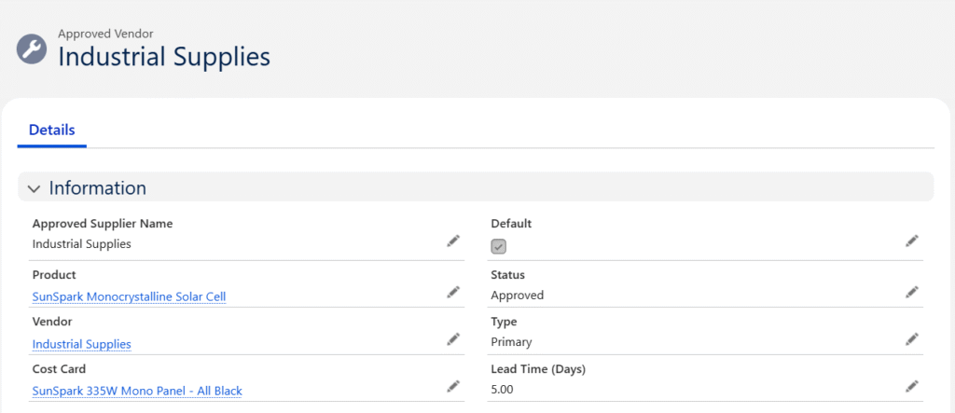Click the pencil icon next to Default

912,241
